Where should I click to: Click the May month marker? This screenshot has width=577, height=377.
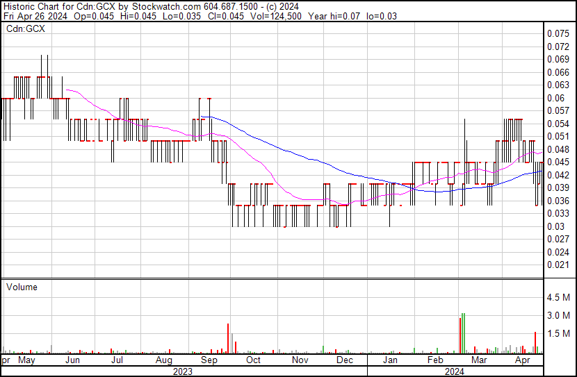coord(26,360)
